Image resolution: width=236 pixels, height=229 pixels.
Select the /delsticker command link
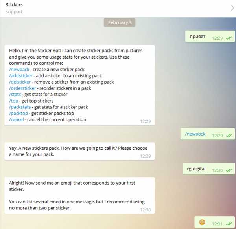point(20,82)
